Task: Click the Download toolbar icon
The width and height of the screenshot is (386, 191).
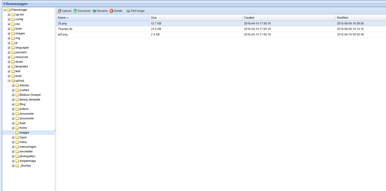Action: (75, 11)
